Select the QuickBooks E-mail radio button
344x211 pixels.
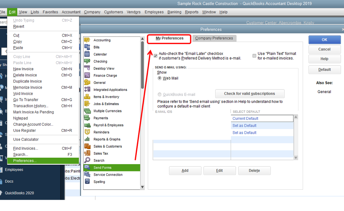coord(159,94)
